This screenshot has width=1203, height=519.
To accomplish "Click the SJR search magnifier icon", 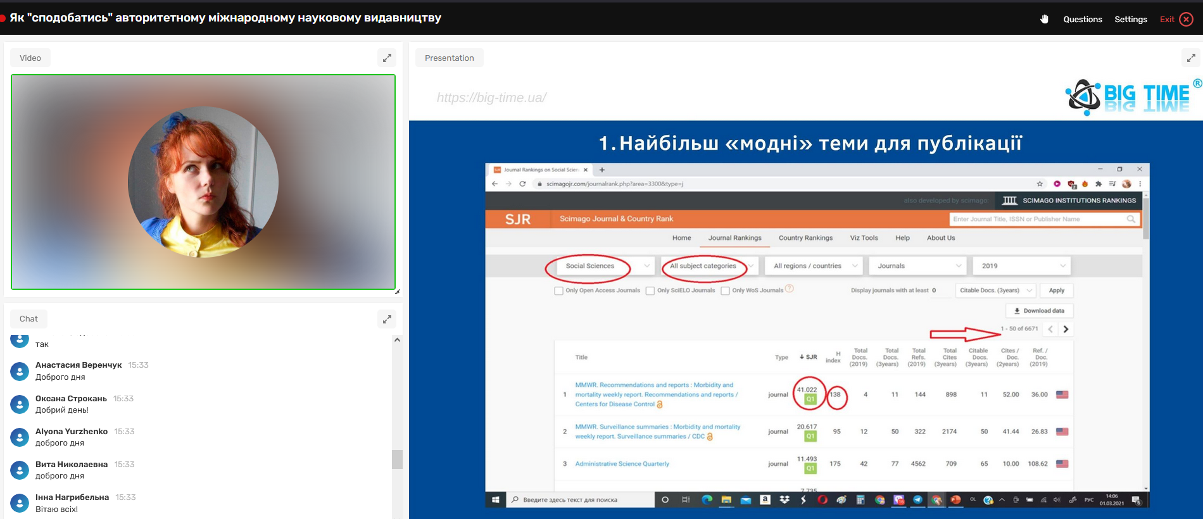I will point(1131,219).
